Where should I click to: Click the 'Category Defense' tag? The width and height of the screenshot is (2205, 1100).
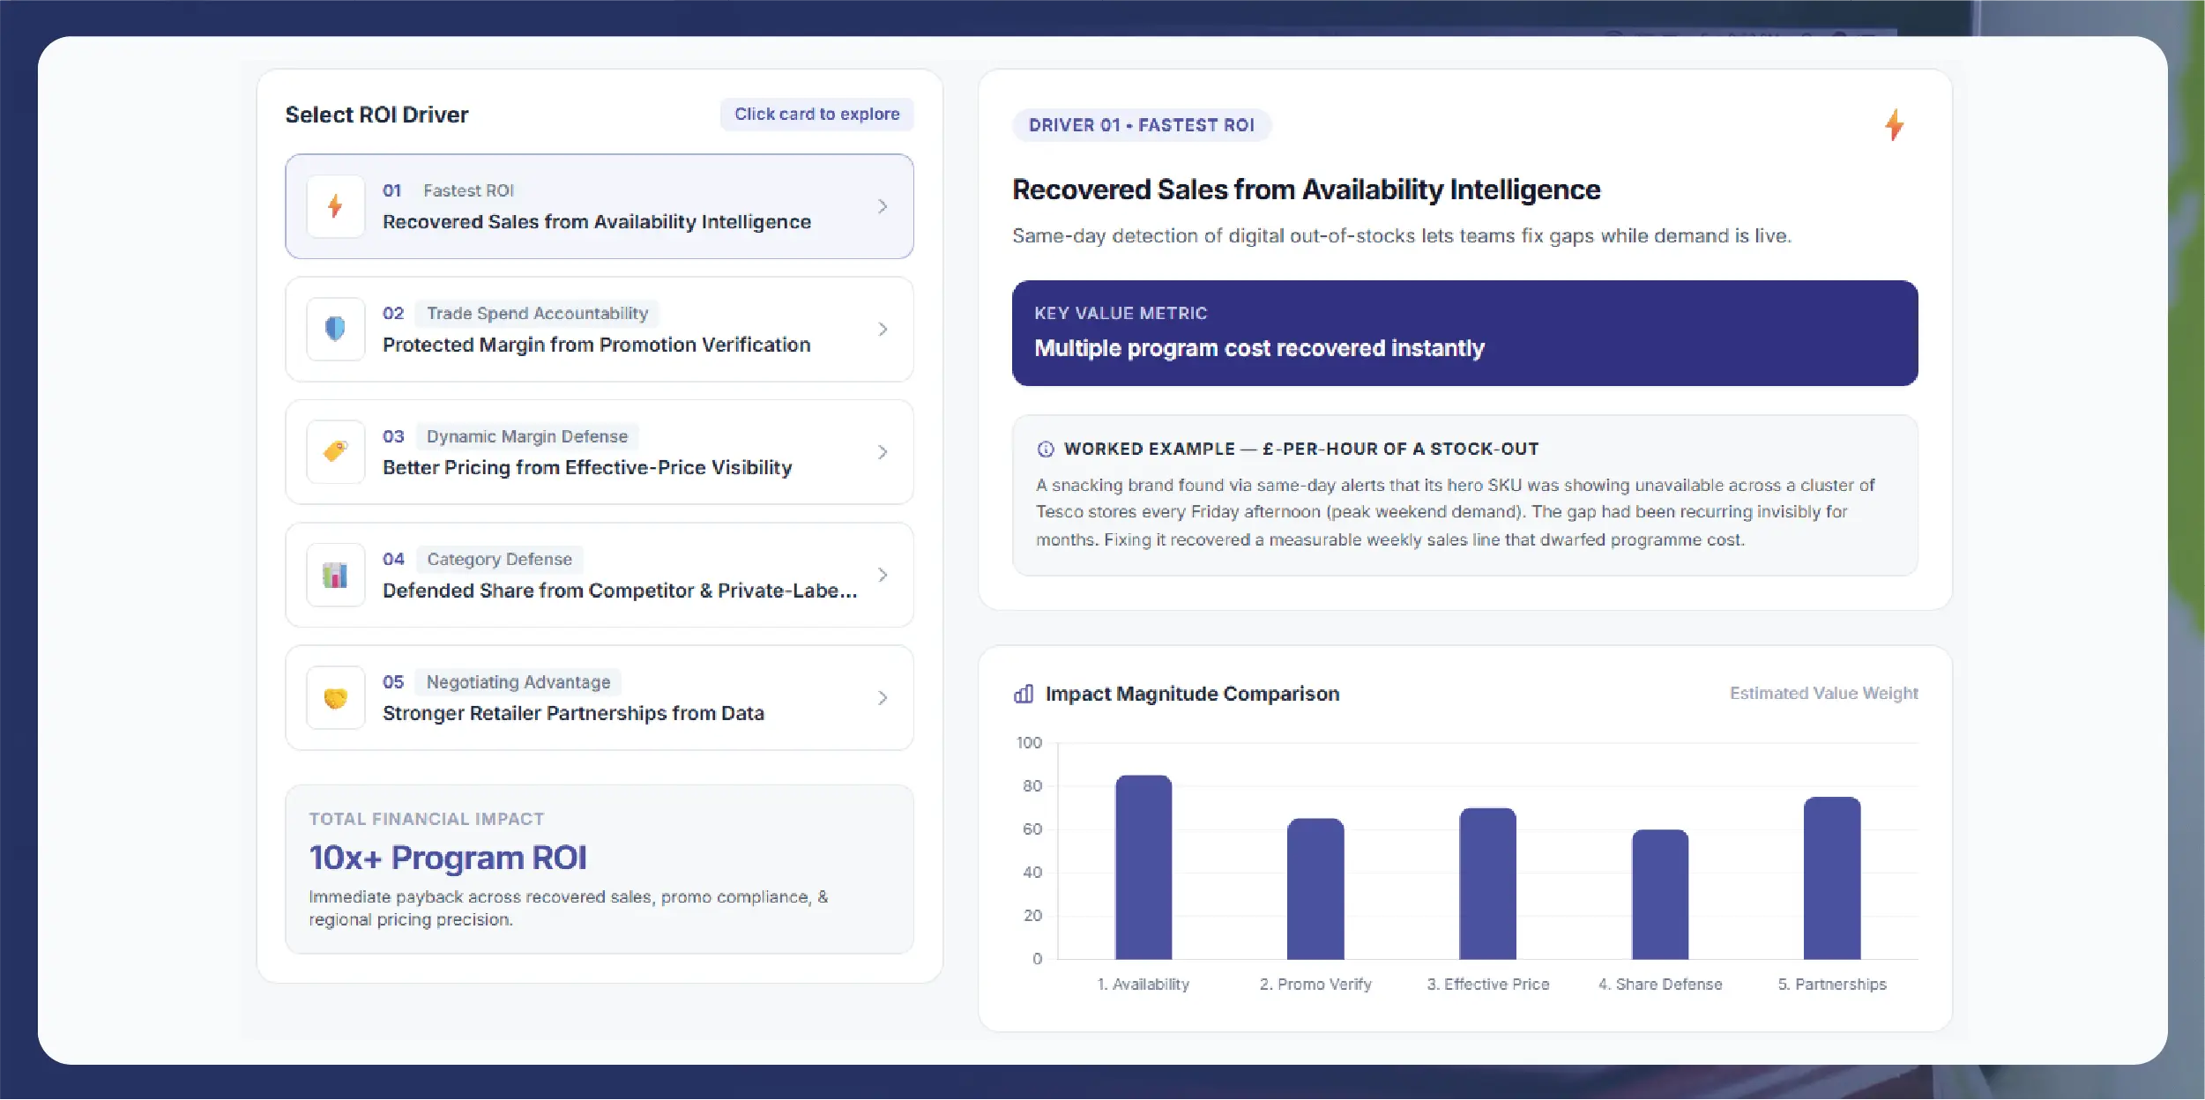pyautogui.click(x=499, y=560)
